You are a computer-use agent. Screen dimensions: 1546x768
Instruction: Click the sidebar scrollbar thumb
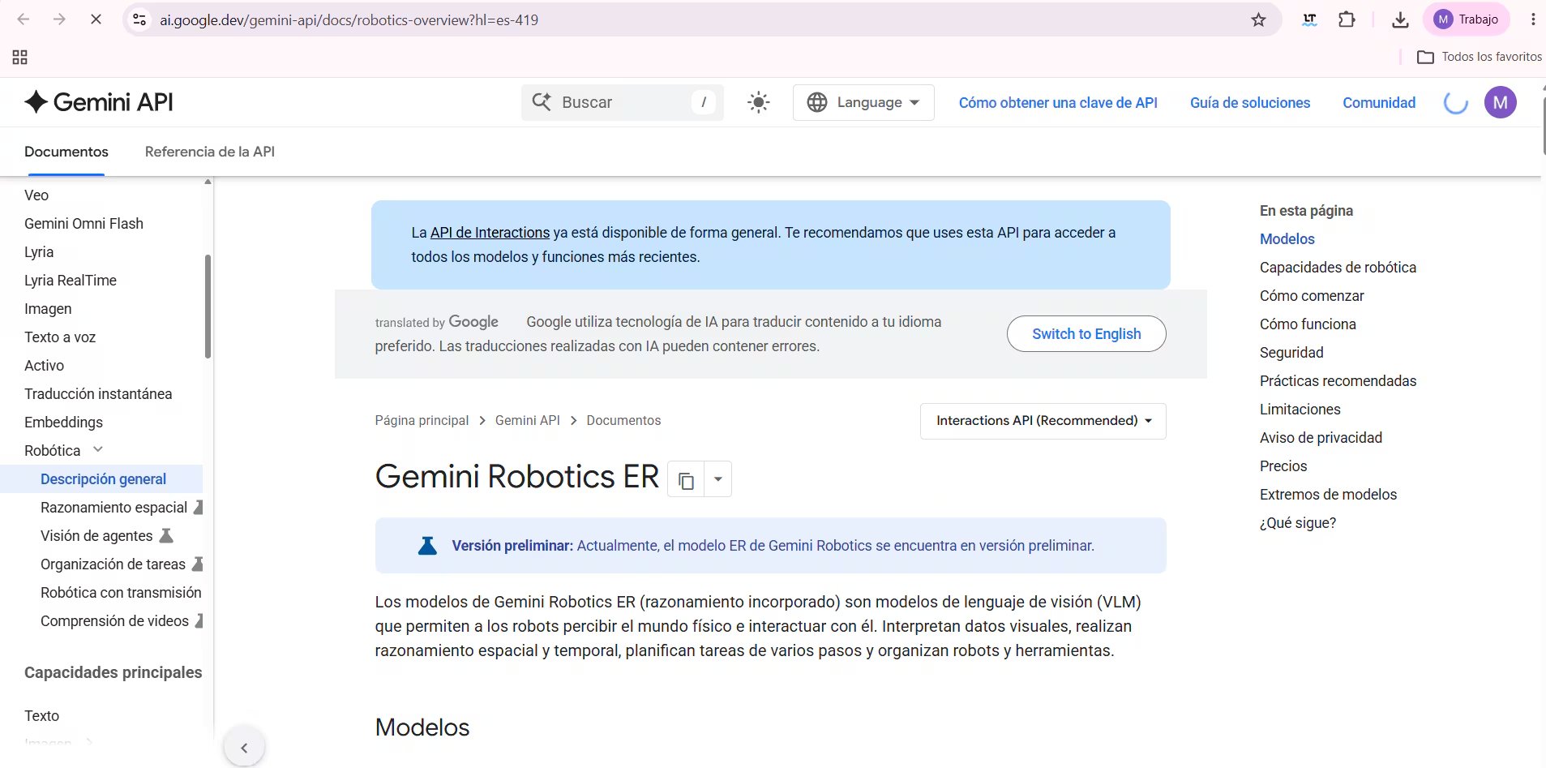coord(208,307)
